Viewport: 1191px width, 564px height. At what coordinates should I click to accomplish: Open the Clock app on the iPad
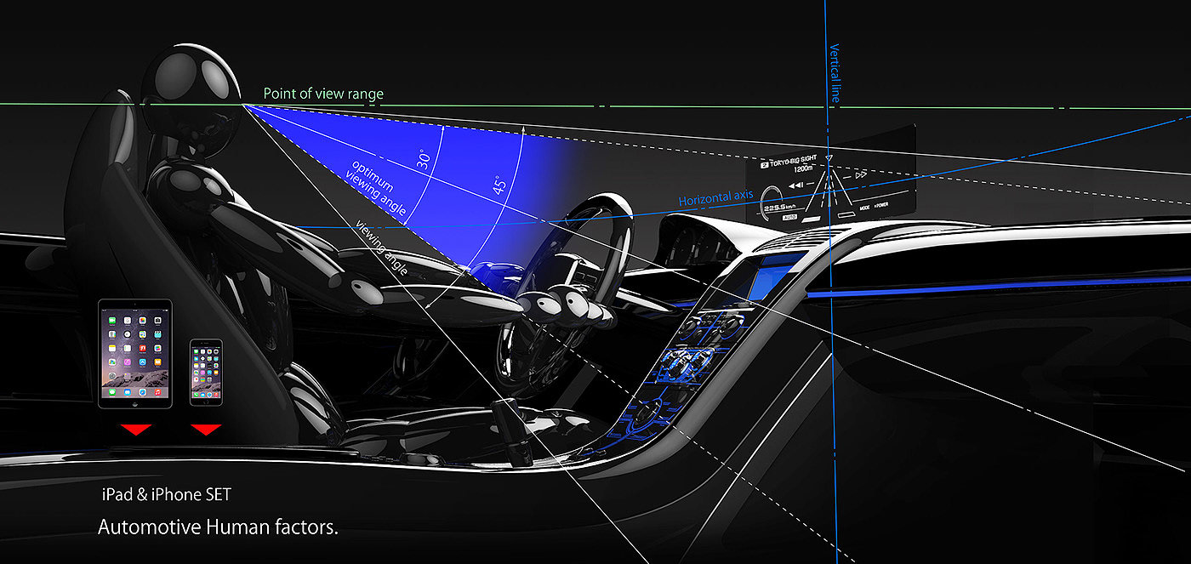pos(127,334)
